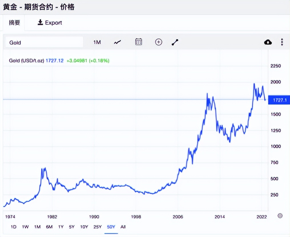The width and height of the screenshot is (290, 237).
Task: Expand the 10Y range option
Action: (x=84, y=227)
